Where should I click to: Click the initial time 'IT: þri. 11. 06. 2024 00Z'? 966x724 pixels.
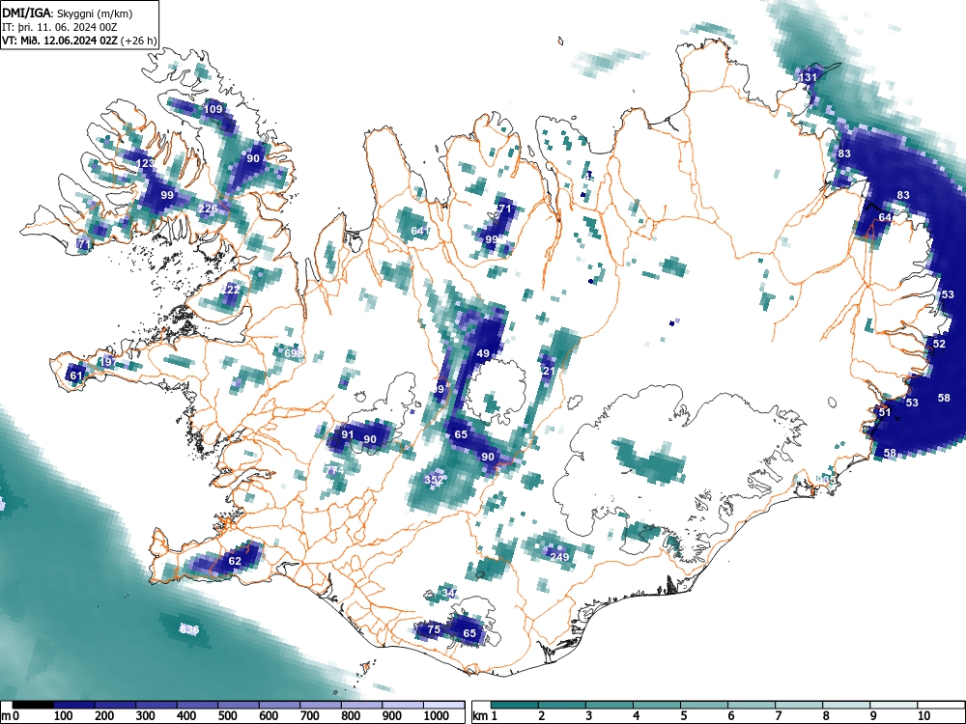point(60,27)
